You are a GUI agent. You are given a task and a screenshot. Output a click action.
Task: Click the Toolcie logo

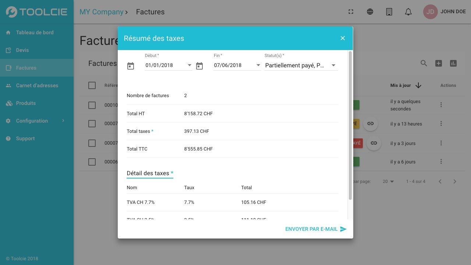[x=37, y=12]
